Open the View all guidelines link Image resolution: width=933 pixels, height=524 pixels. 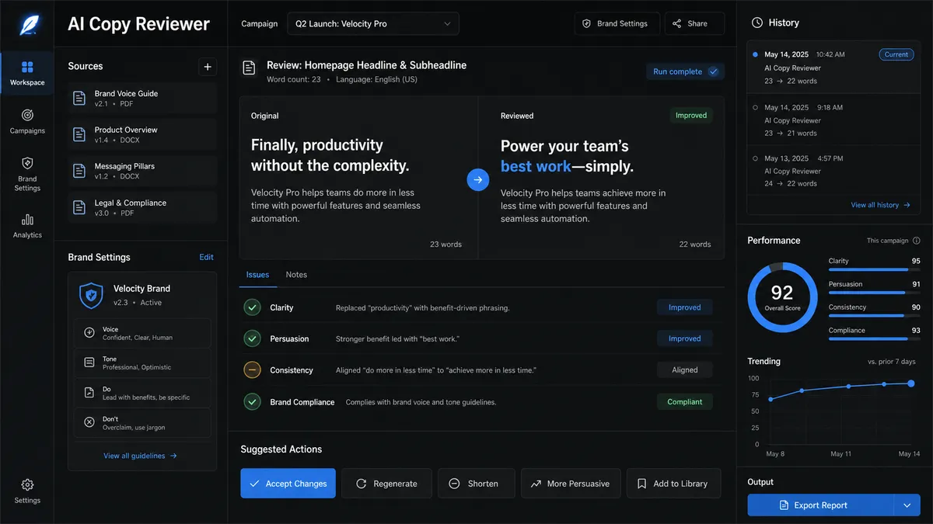click(x=140, y=456)
